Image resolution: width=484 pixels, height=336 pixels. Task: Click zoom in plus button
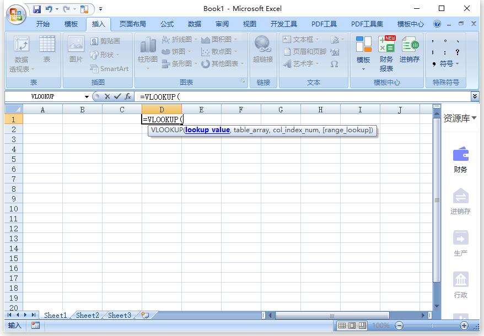pos(464,326)
